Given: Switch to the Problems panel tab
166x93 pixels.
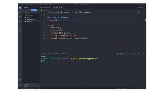Looking at the screenshot, I should [x=44, y=54].
